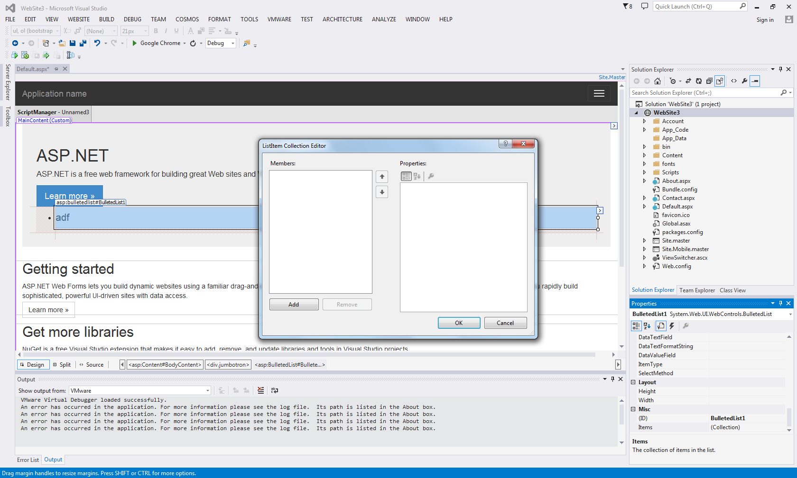Refresh the Solution Explorer
Viewport: 797px width, 478px height.
[698, 81]
